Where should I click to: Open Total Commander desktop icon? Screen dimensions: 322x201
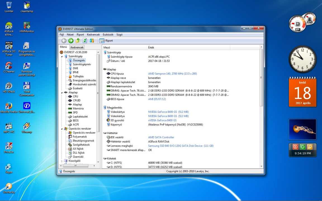coord(27,89)
